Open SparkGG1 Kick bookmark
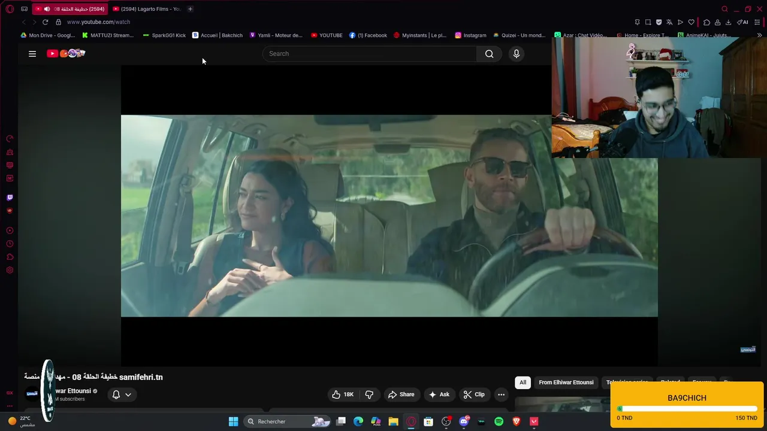This screenshot has width=767, height=431. coord(164,35)
